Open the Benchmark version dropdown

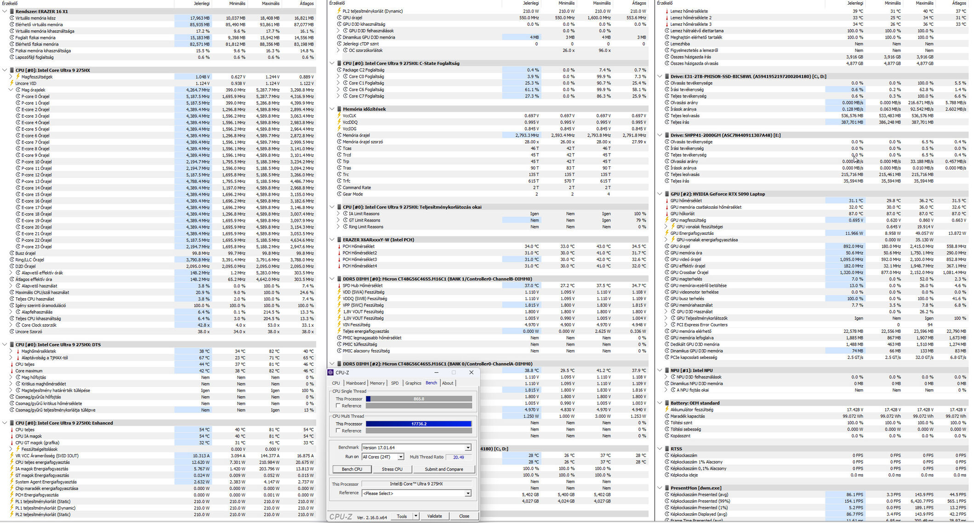(x=467, y=448)
